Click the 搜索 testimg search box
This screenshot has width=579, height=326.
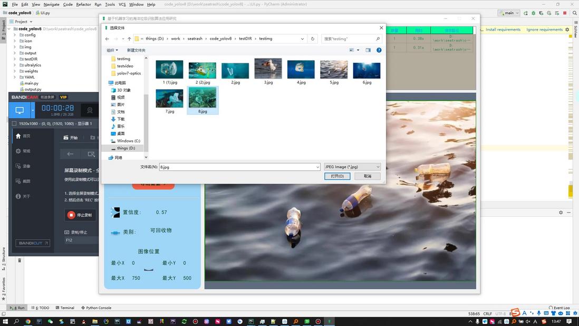point(352,39)
